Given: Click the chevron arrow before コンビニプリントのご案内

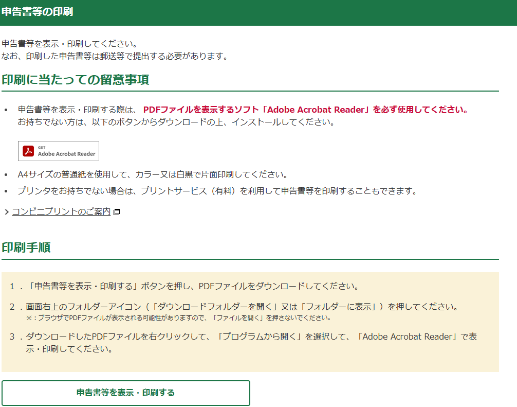Looking at the screenshot, I should click(x=6, y=212).
